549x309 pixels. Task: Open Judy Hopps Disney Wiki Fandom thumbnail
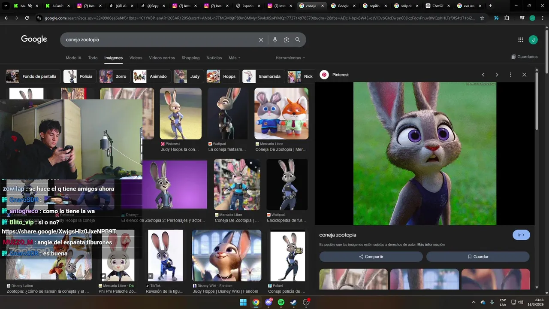pyautogui.click(x=226, y=255)
